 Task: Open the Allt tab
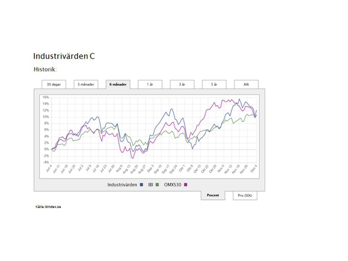click(246, 84)
